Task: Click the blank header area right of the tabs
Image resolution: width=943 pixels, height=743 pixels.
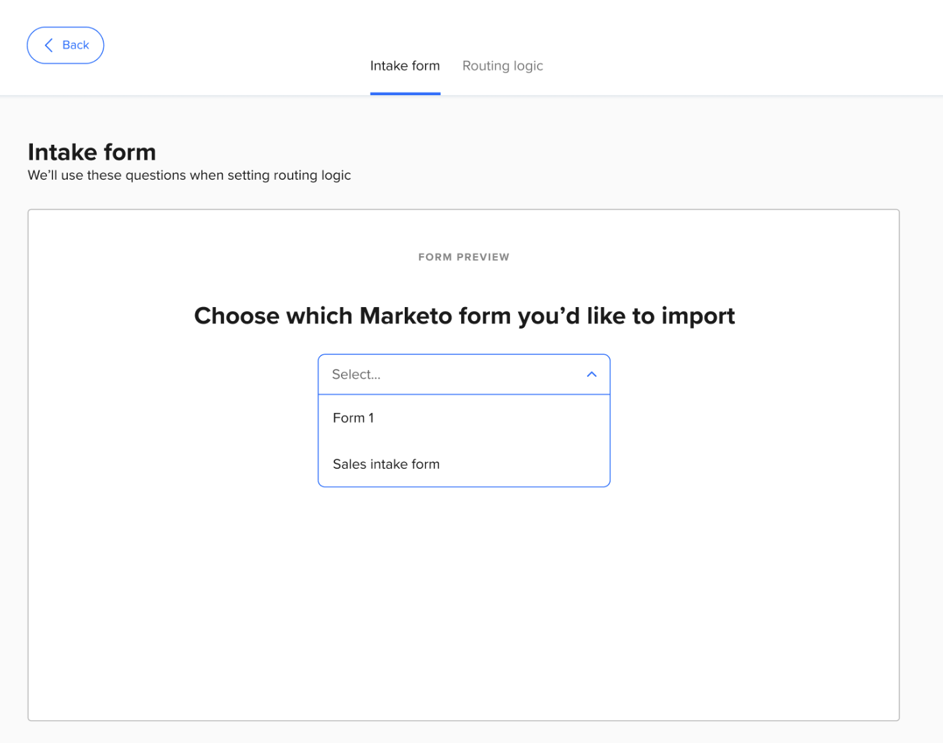Action: 738,54
